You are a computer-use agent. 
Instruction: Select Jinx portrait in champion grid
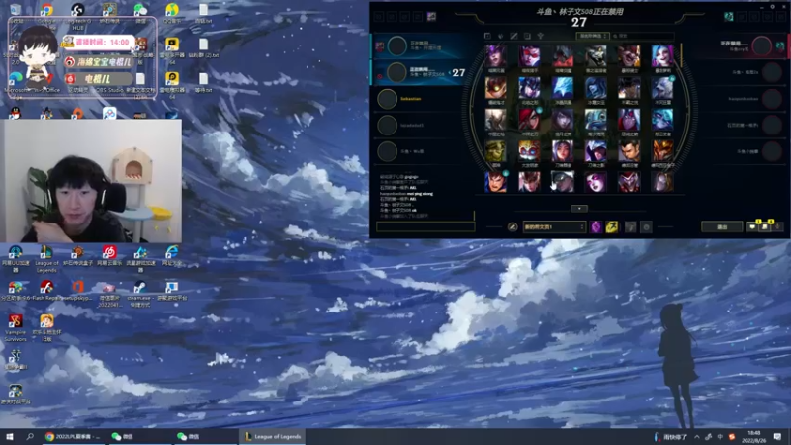(x=662, y=56)
